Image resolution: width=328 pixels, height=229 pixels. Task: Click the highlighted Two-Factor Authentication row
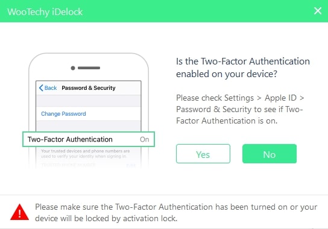point(89,139)
